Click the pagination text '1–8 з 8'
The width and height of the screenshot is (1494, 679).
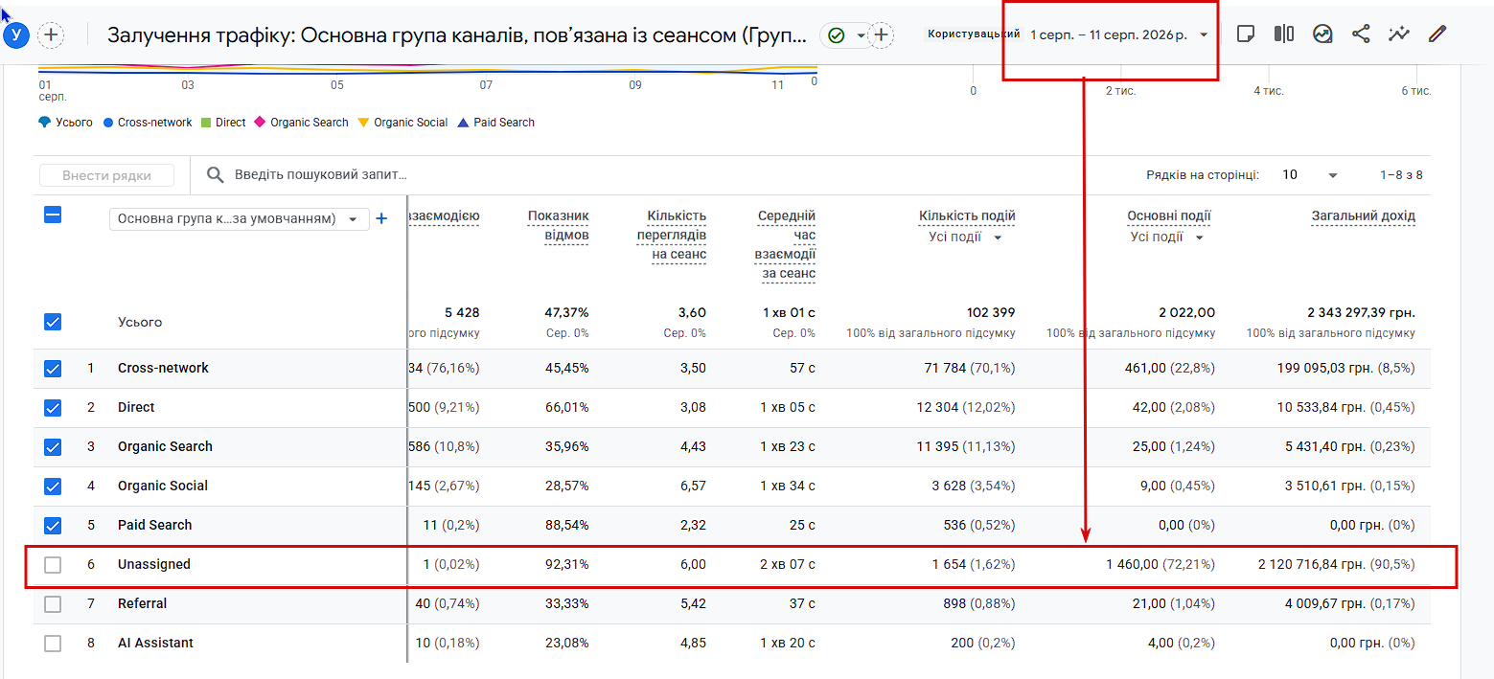[x=1401, y=175]
